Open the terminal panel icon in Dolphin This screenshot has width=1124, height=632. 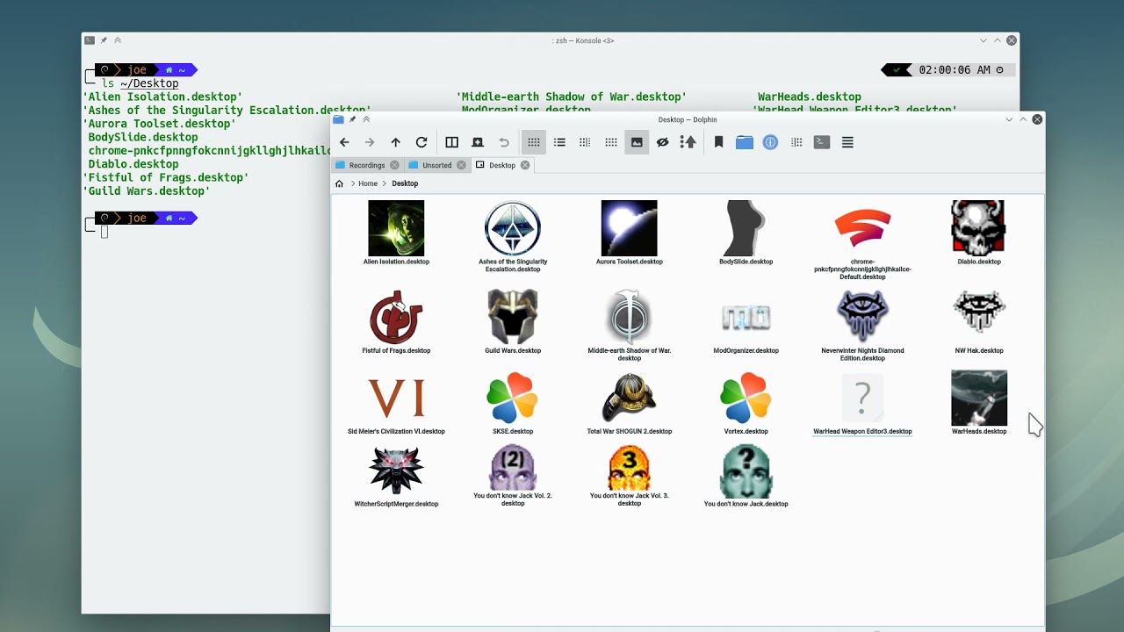[x=822, y=142]
